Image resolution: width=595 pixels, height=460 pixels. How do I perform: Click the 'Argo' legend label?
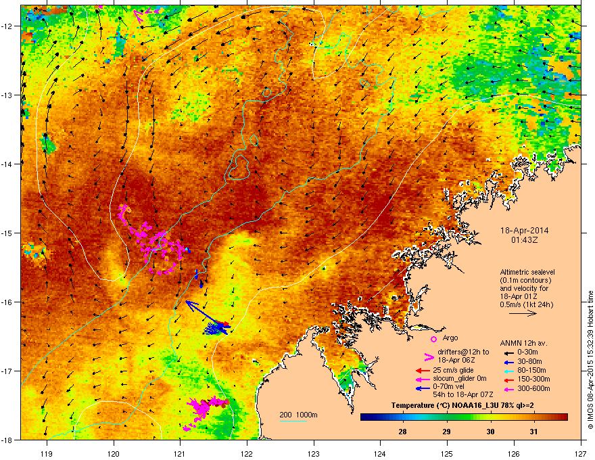click(450, 338)
